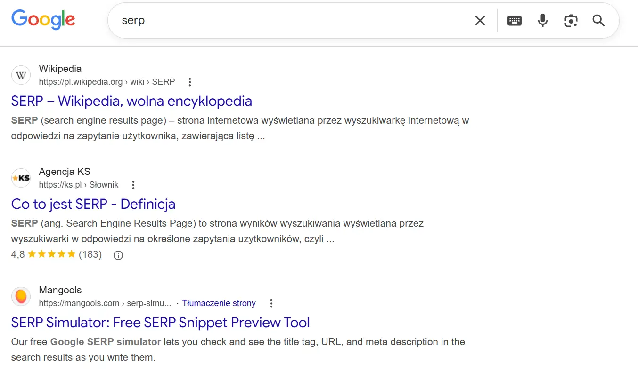Open the SERP Simulator result

click(160, 323)
